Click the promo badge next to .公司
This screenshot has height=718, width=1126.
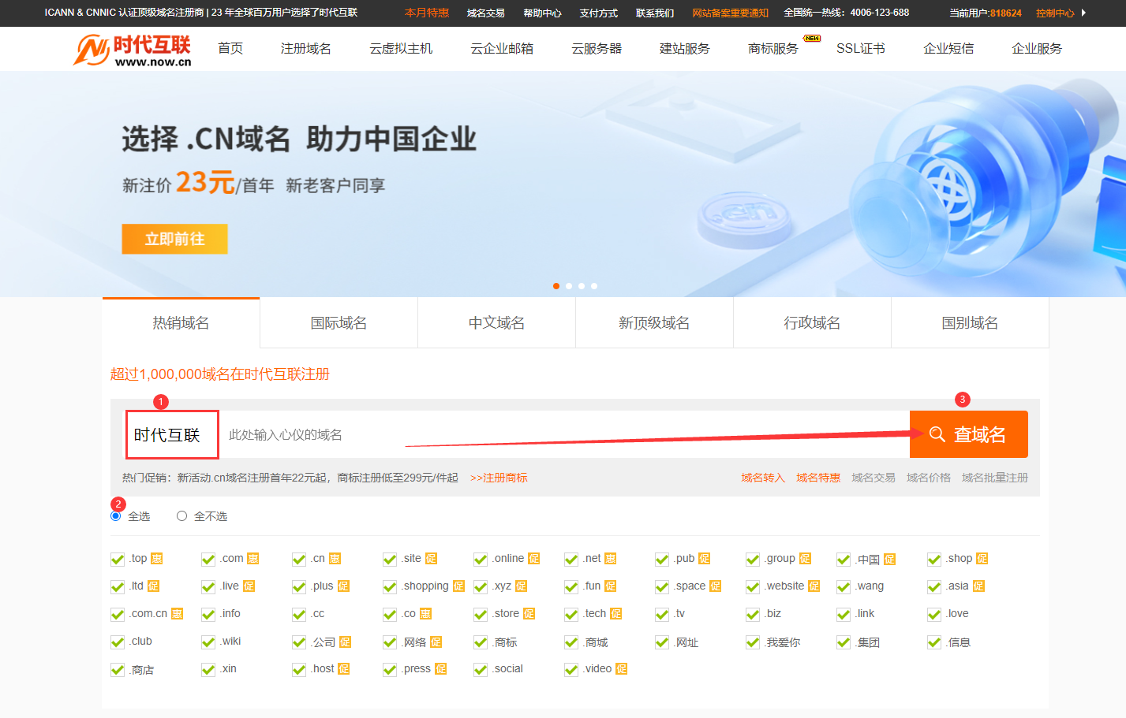[345, 642]
